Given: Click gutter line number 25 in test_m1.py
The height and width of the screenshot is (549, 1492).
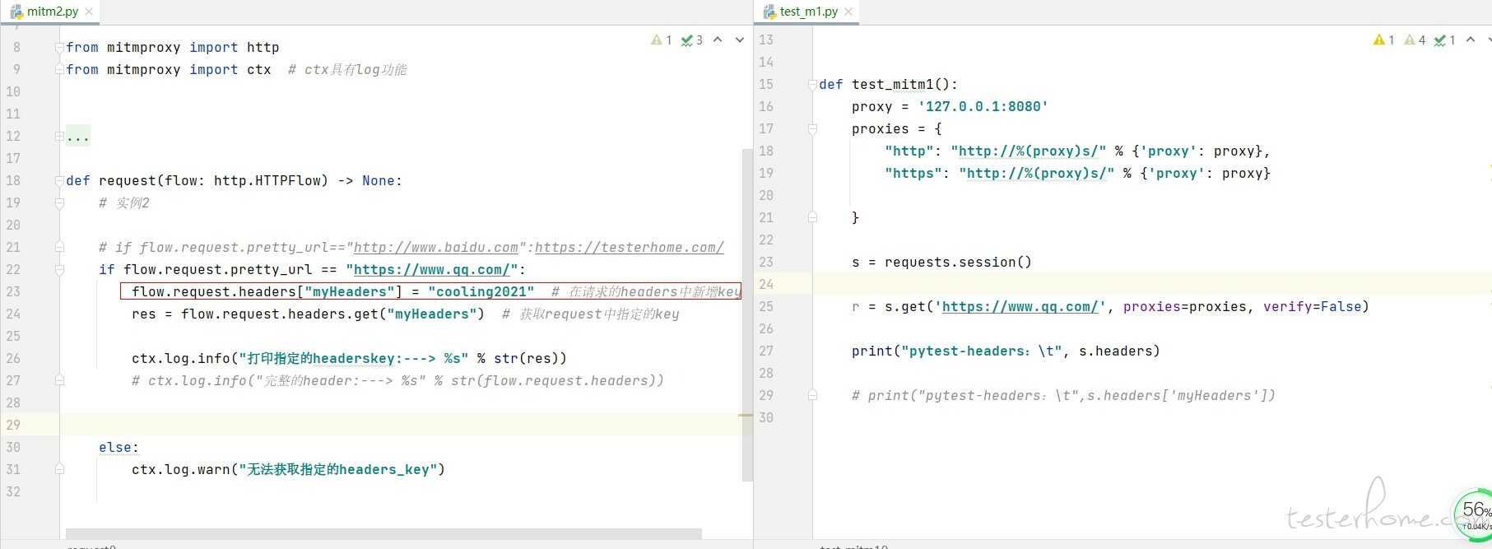Looking at the screenshot, I should click(766, 306).
